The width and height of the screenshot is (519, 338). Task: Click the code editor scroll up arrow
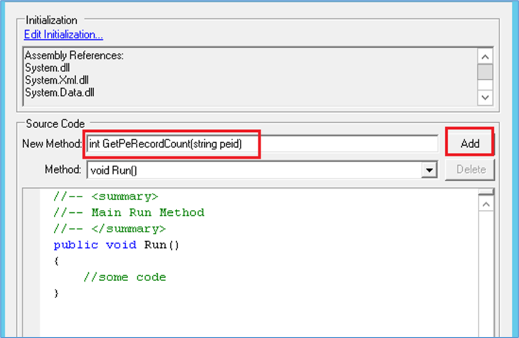pos(486,204)
